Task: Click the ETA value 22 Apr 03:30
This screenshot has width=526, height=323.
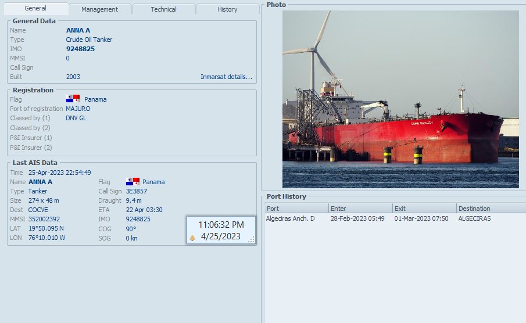Action: pyautogui.click(x=144, y=210)
